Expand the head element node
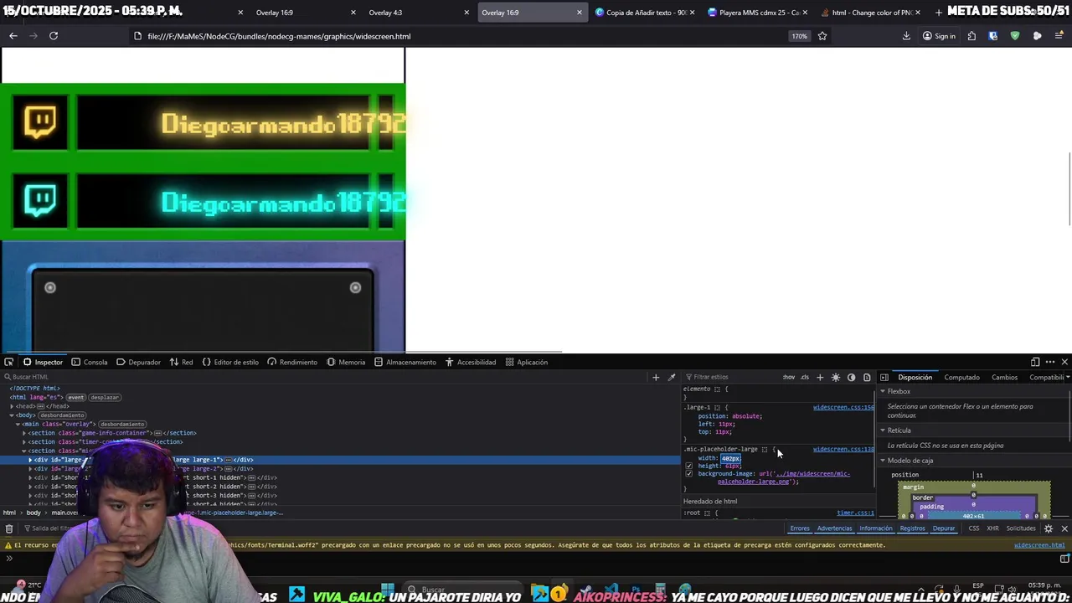This screenshot has height=603, width=1072. click(x=12, y=406)
